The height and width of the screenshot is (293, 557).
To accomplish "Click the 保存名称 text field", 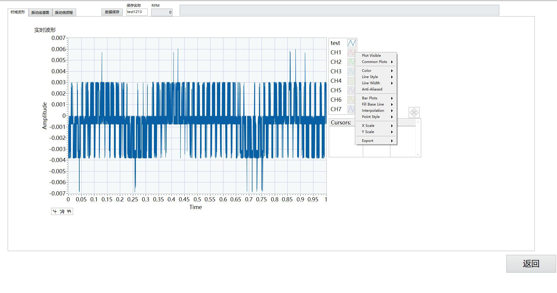I will pos(137,12).
